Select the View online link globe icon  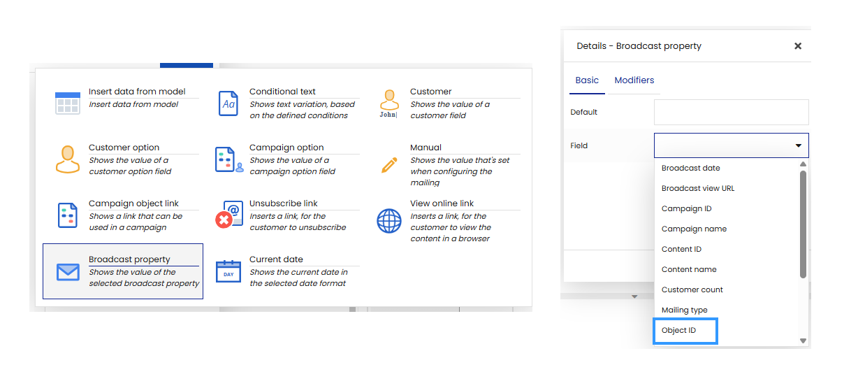[x=388, y=220]
